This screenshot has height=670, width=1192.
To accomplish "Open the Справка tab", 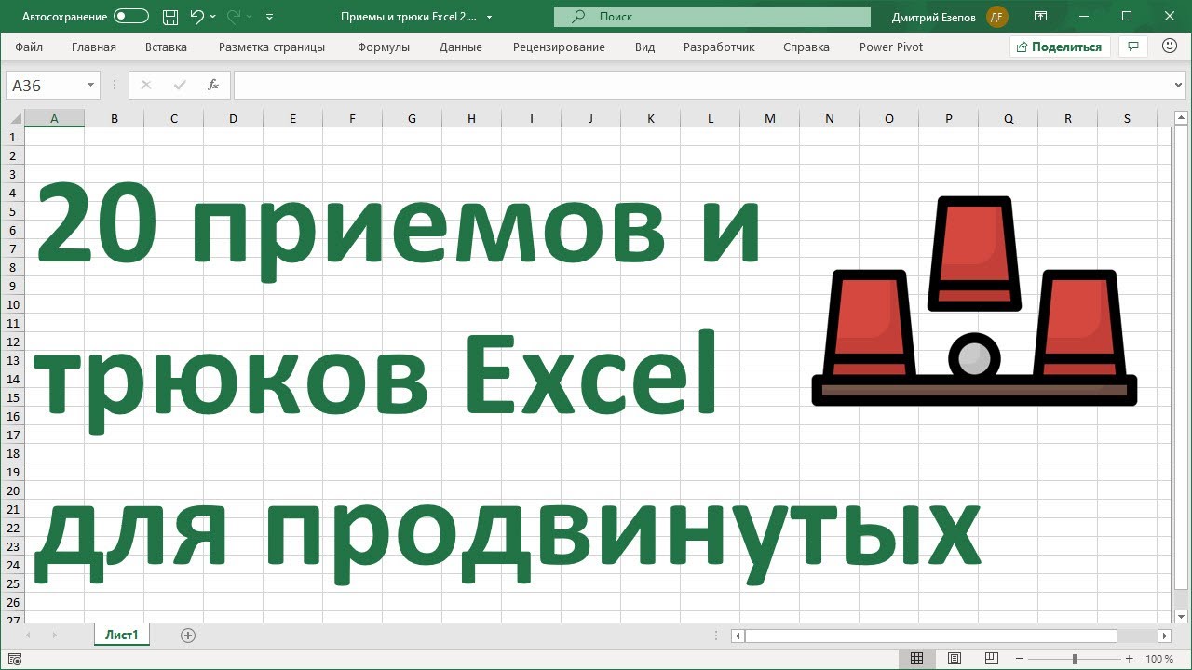I will (x=806, y=47).
